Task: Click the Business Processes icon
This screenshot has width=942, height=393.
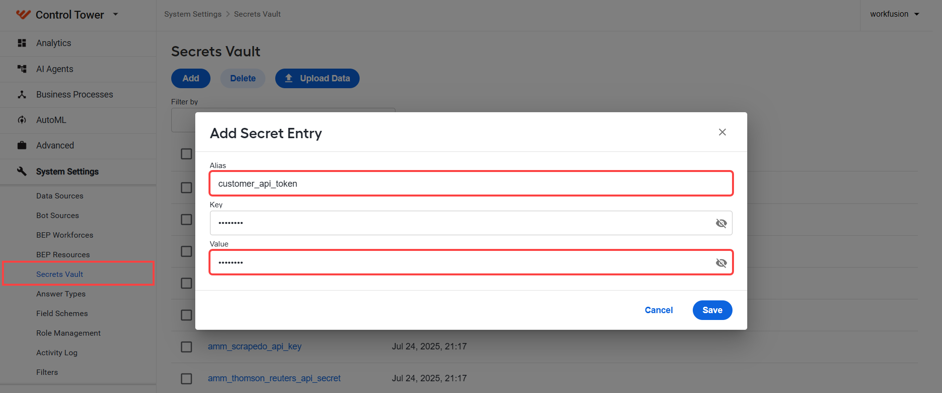Action: (22, 95)
